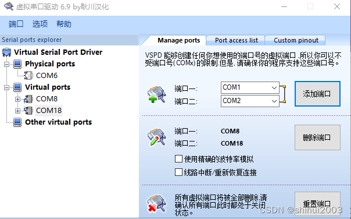
Task: Select the Other virtual ports label
Action: 59,122
